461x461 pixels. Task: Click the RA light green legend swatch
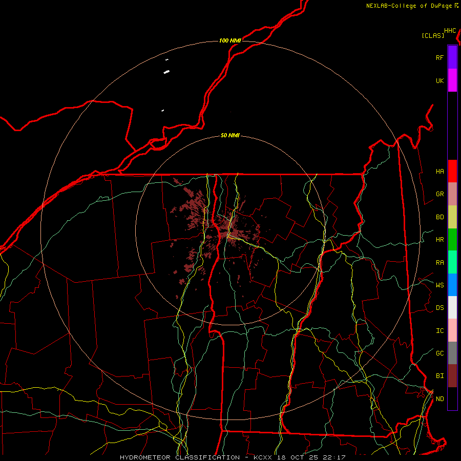pos(452,262)
